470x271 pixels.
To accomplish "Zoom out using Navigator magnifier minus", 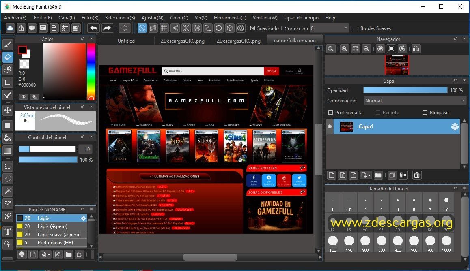I will 366,49.
